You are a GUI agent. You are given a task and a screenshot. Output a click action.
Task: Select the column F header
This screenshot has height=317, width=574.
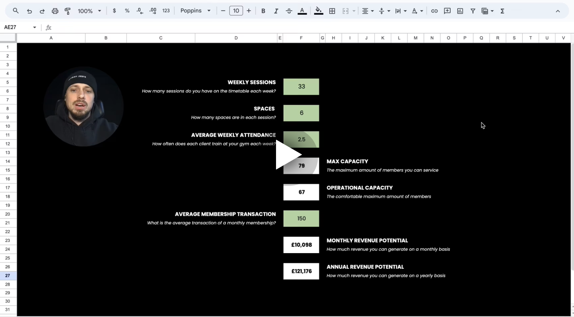click(301, 38)
